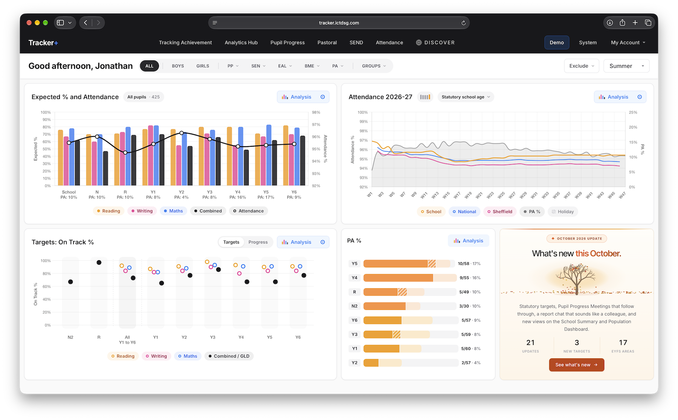678x420 pixels.
Task: Toggle the Reading series in Expected % legend
Action: (x=108, y=211)
